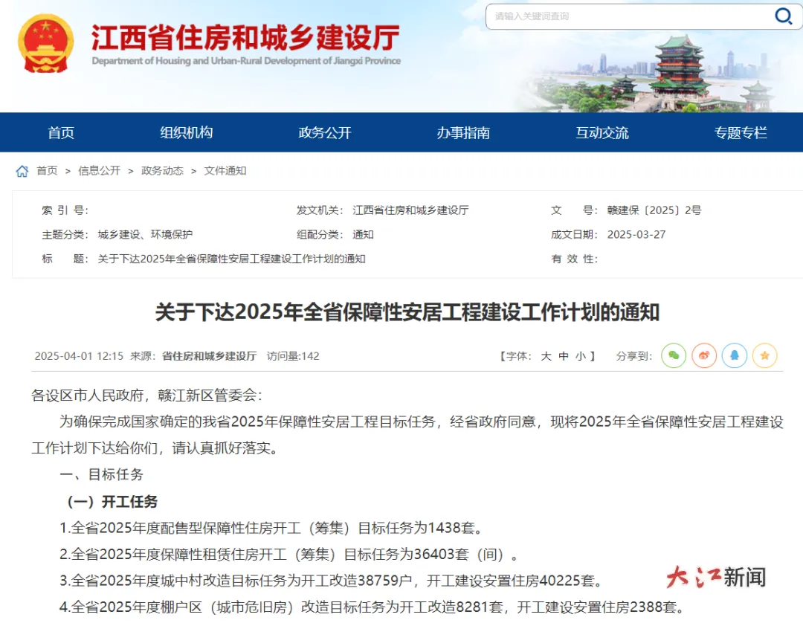Image resolution: width=803 pixels, height=623 pixels.
Task: Click 信息公开 breadcrumb link
Action: (x=99, y=171)
